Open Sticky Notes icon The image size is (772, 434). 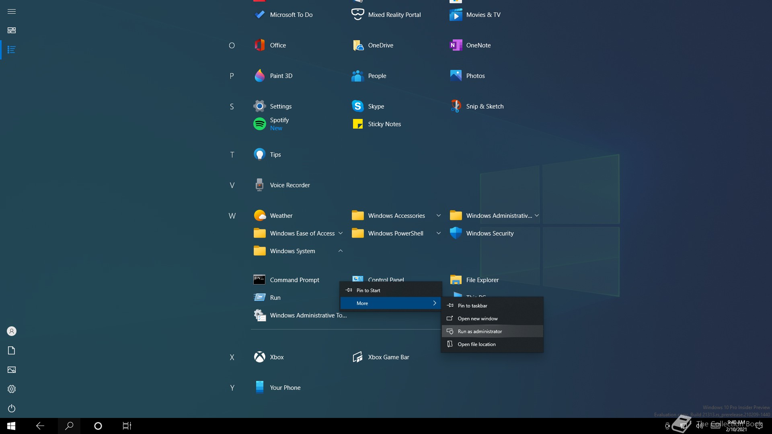click(x=357, y=124)
